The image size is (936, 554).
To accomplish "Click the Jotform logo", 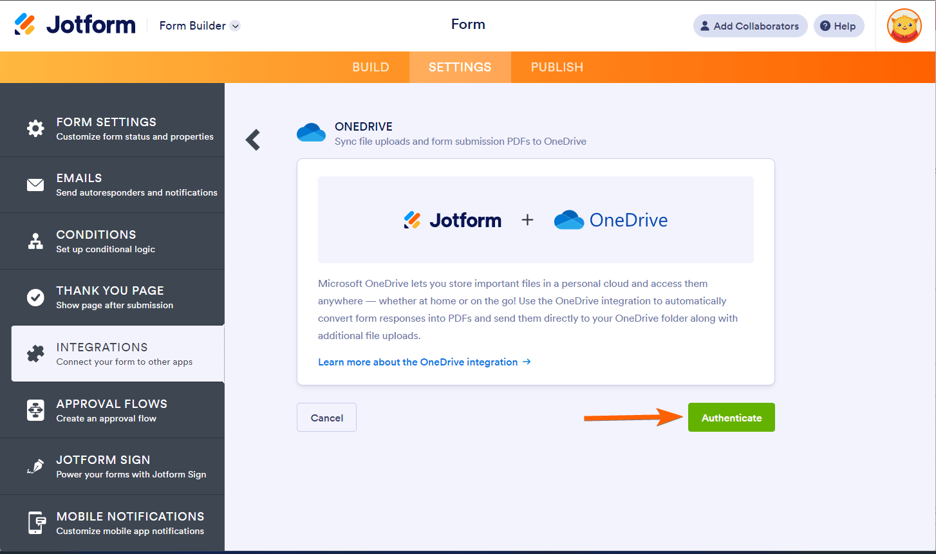I will tap(75, 25).
